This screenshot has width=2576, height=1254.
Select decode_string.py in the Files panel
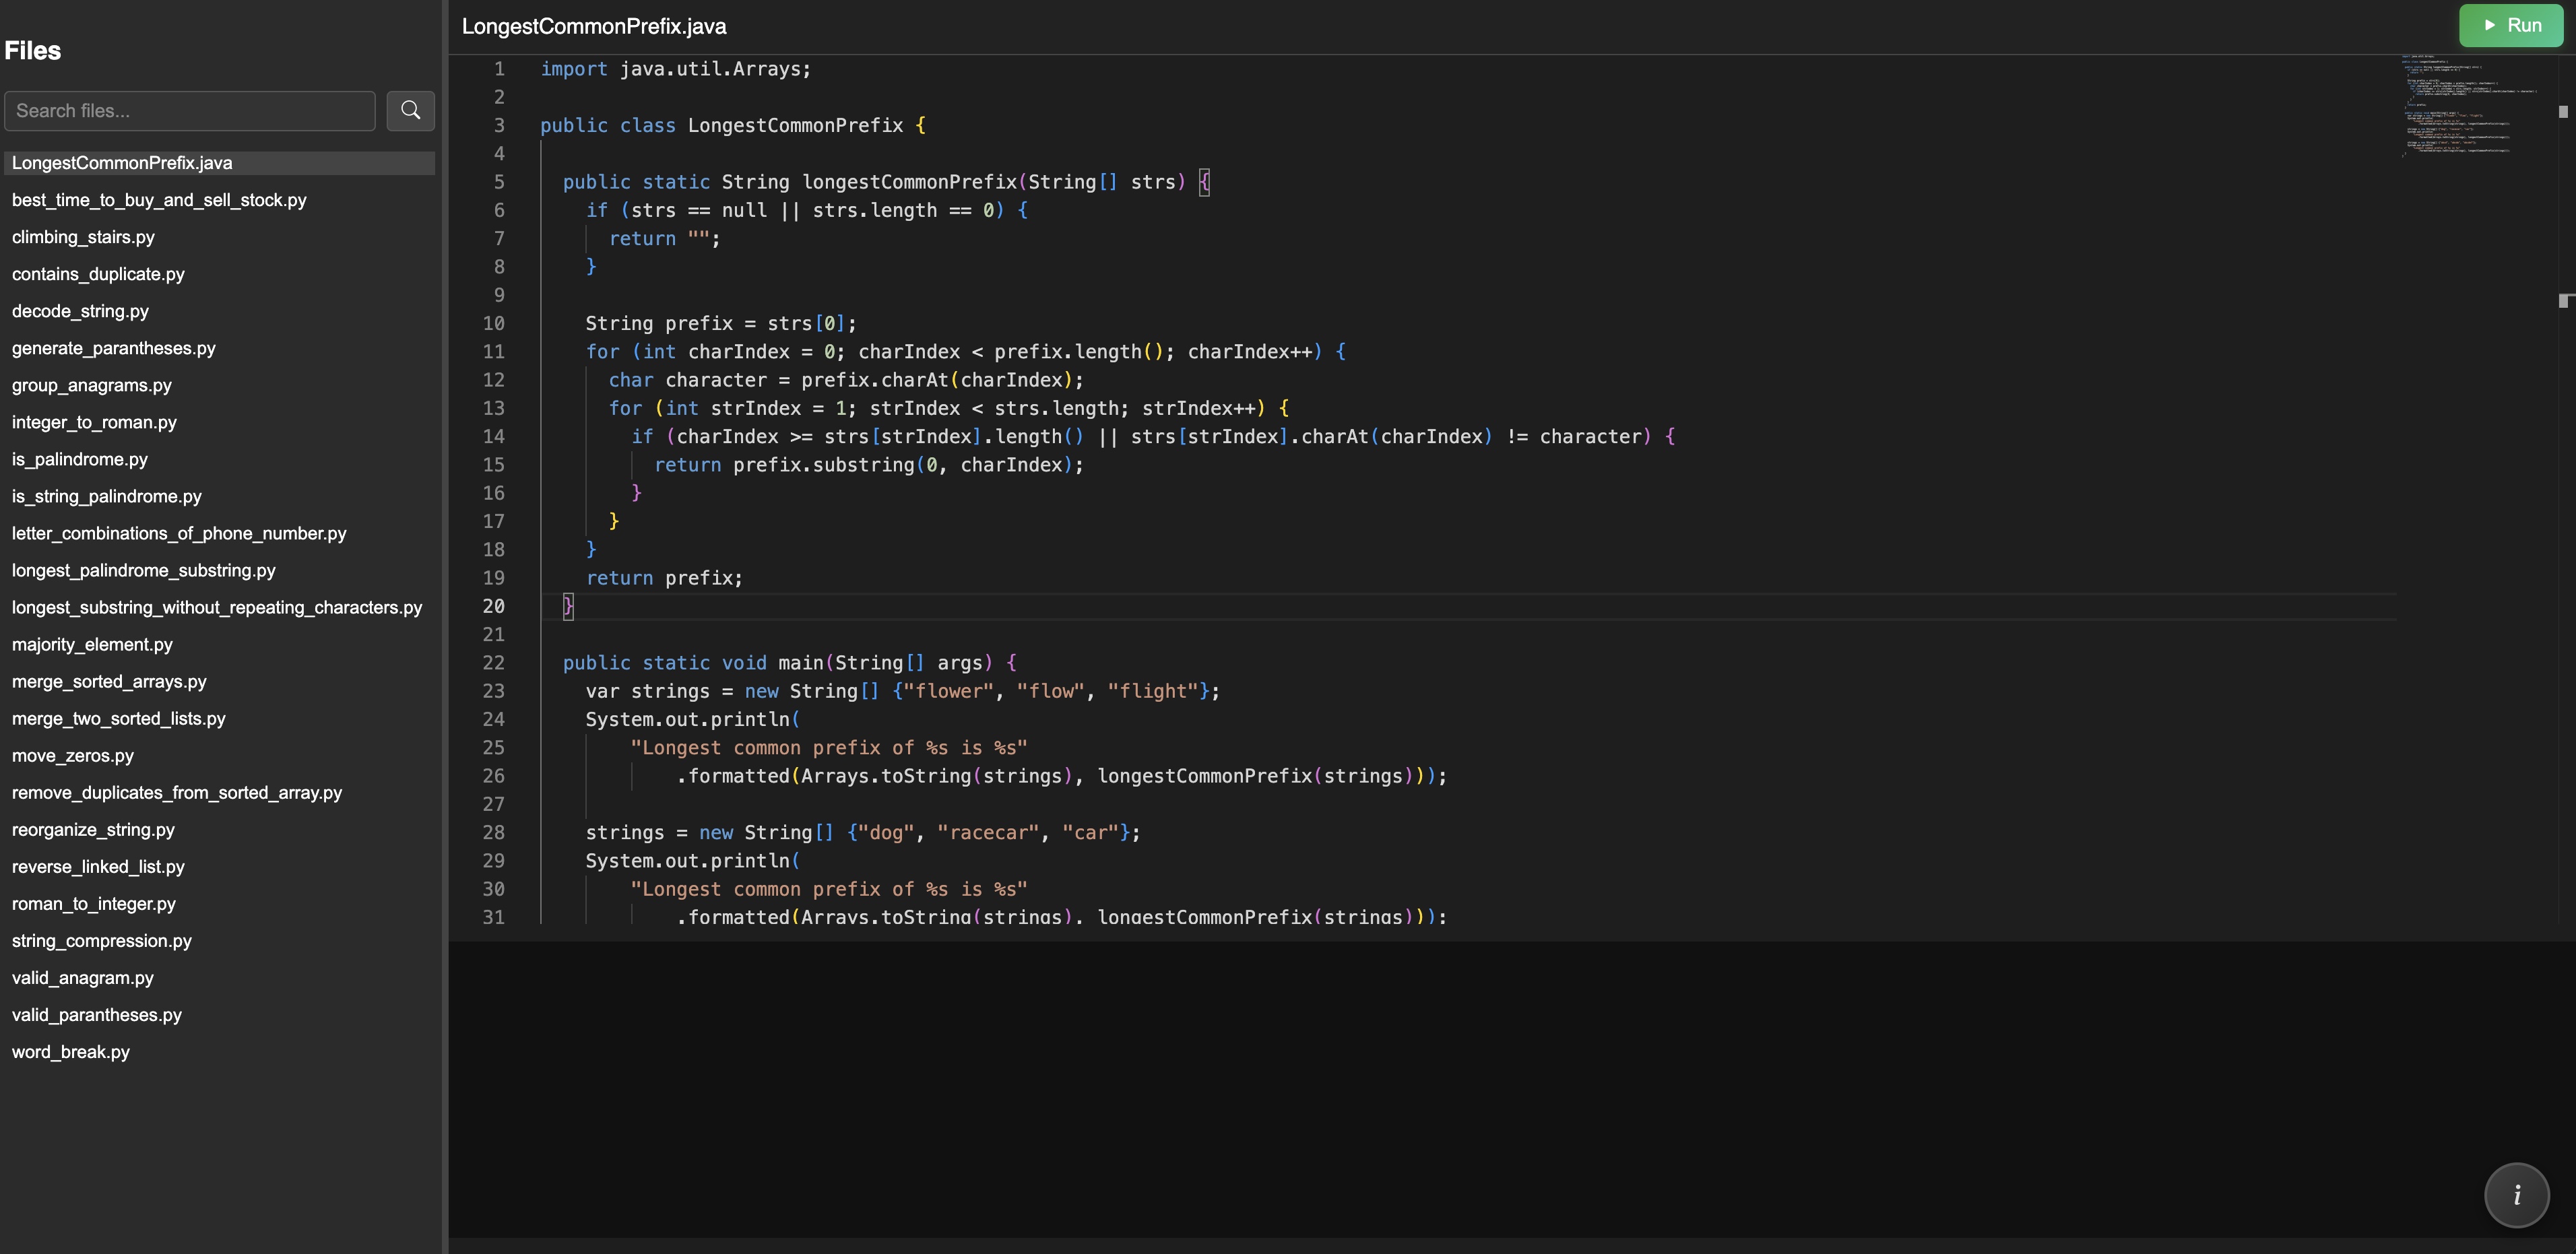click(x=80, y=311)
